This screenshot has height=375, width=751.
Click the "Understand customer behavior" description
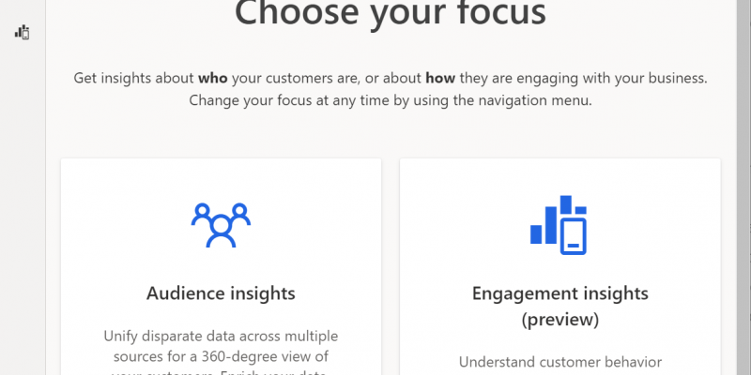(560, 362)
